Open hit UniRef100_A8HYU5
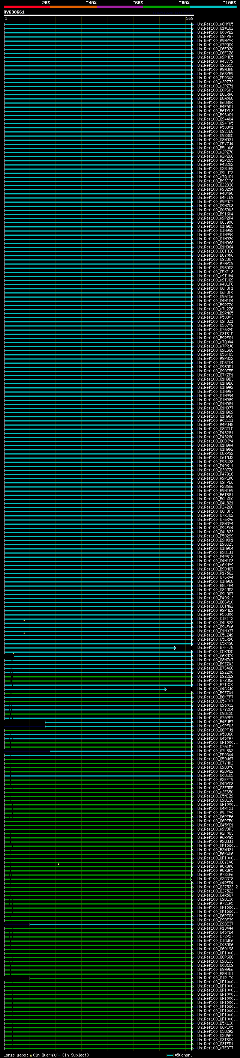 click(215, 24)
